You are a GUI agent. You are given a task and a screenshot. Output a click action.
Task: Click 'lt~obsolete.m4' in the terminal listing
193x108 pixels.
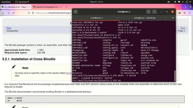point(129,73)
